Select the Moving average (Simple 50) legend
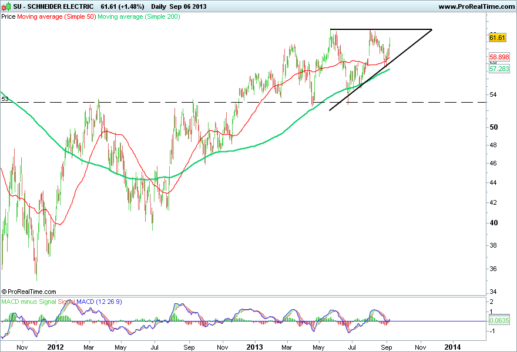This screenshot has width=517, height=352. click(x=56, y=16)
